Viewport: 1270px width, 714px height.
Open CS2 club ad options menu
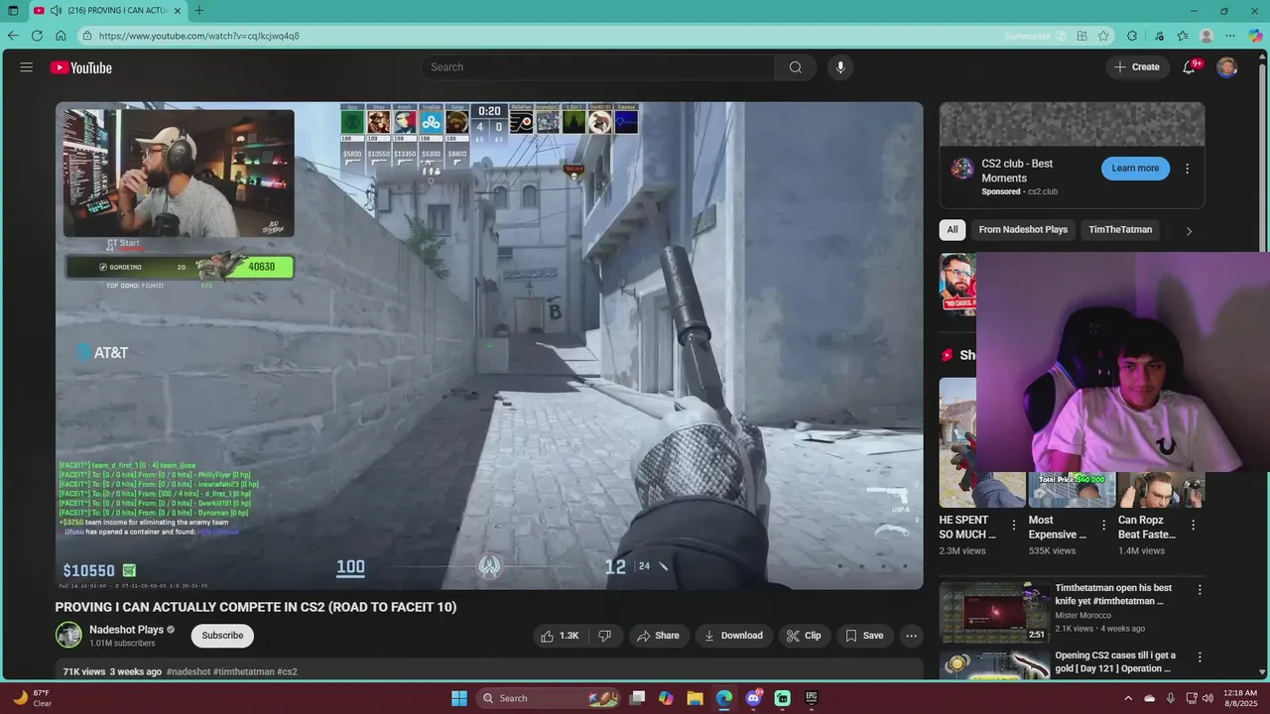(x=1187, y=169)
